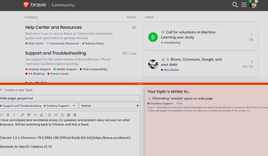Click Community header link

tap(63, 5)
